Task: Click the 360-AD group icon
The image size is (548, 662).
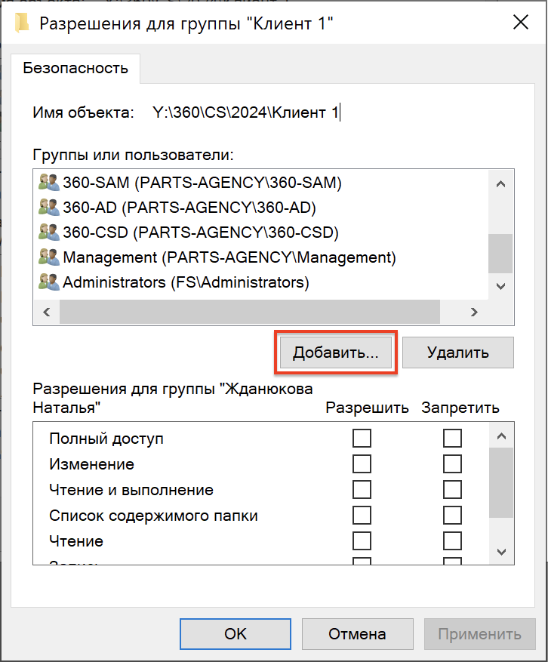Action: [x=48, y=207]
